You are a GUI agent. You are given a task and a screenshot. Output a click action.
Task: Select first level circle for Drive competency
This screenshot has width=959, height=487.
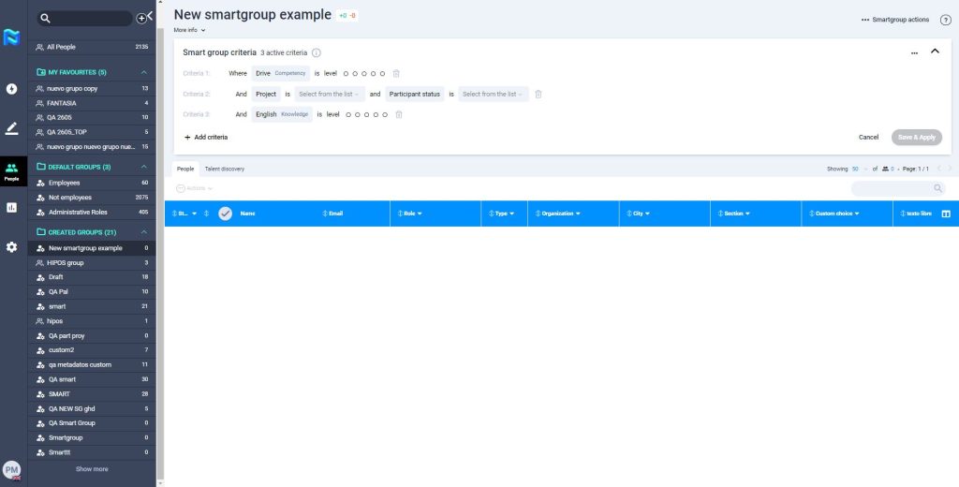pos(346,73)
